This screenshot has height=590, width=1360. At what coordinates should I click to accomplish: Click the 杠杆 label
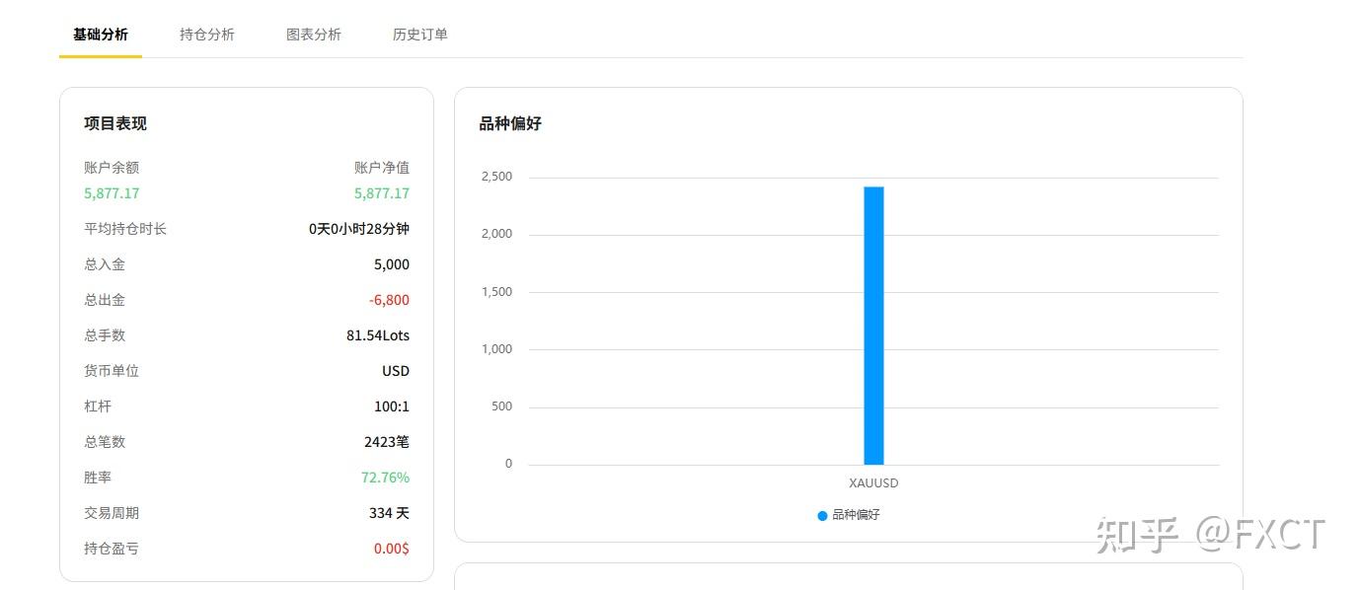(98, 406)
